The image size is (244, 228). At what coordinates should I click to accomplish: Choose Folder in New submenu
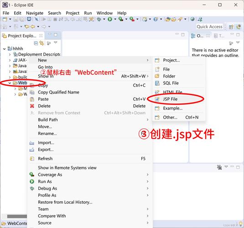(179, 76)
